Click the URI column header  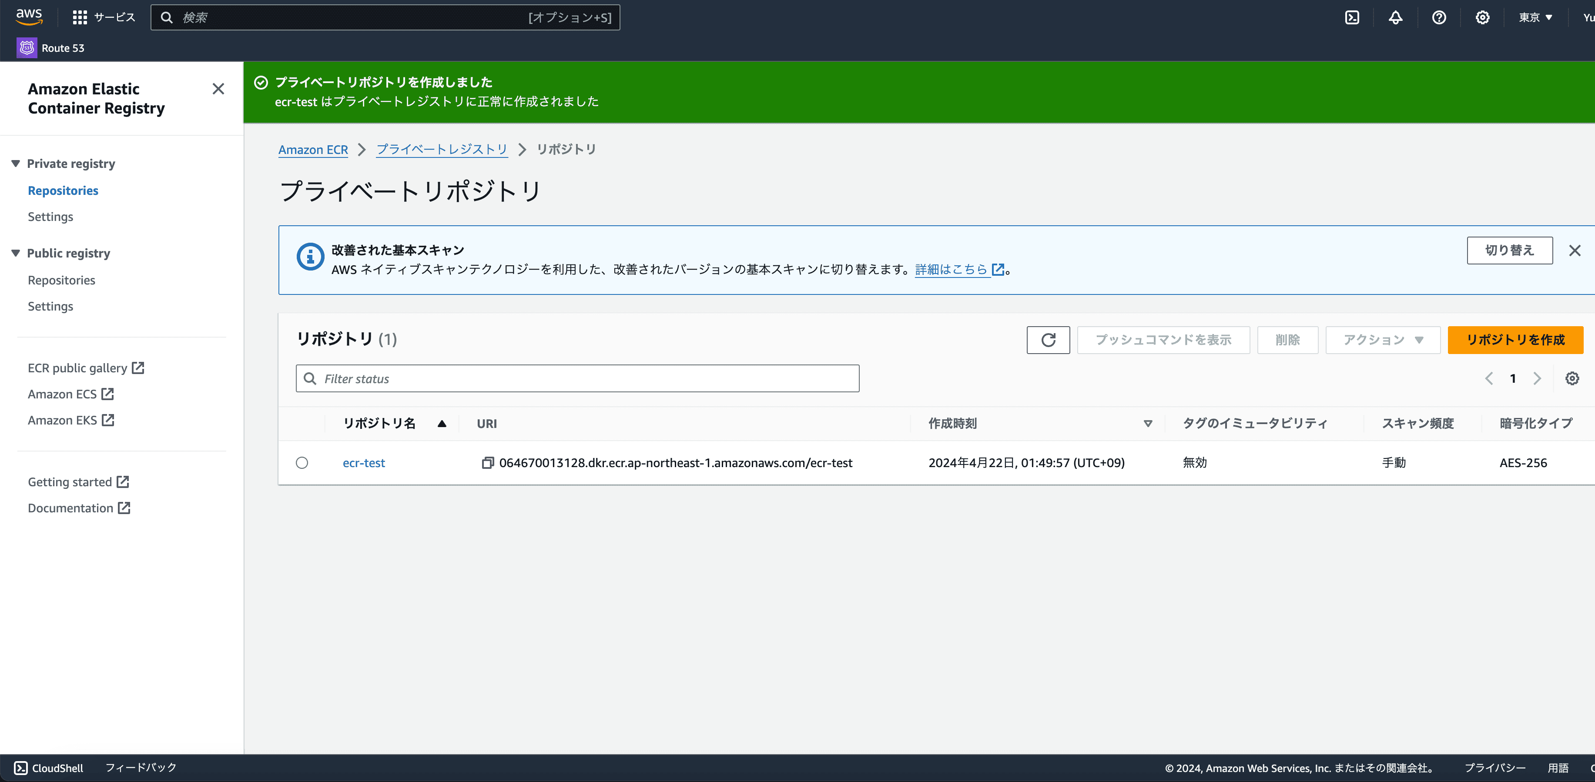487,424
